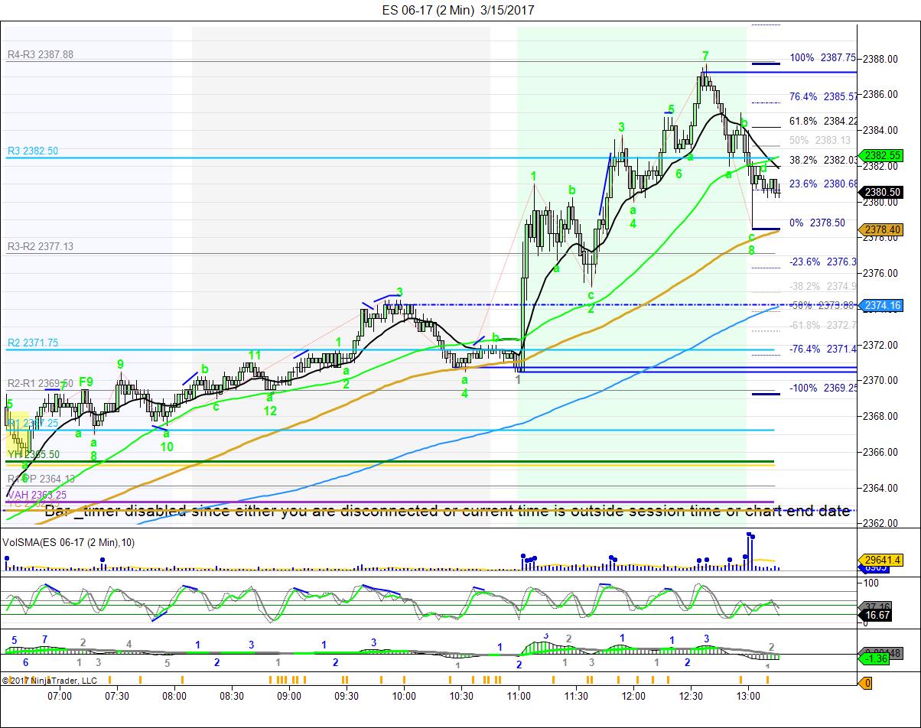Screen dimensions: 921x728
Task: Select the -100% 2369.25 Fibonacci label
Action: (823, 388)
